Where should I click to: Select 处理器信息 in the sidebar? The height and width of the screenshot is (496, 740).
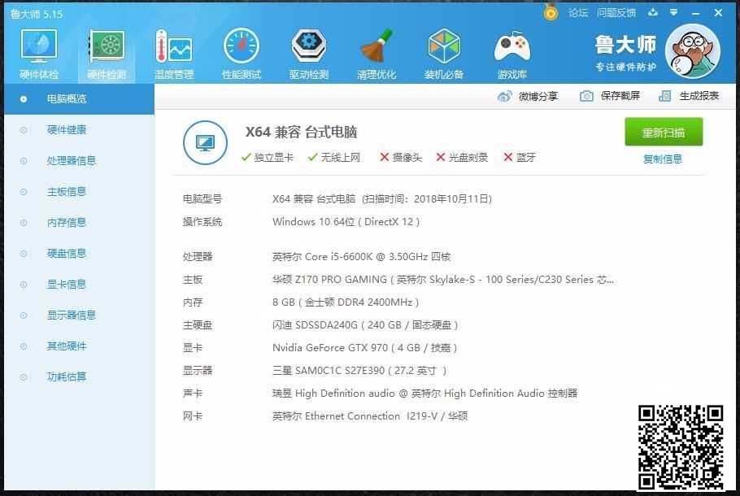[x=72, y=161]
